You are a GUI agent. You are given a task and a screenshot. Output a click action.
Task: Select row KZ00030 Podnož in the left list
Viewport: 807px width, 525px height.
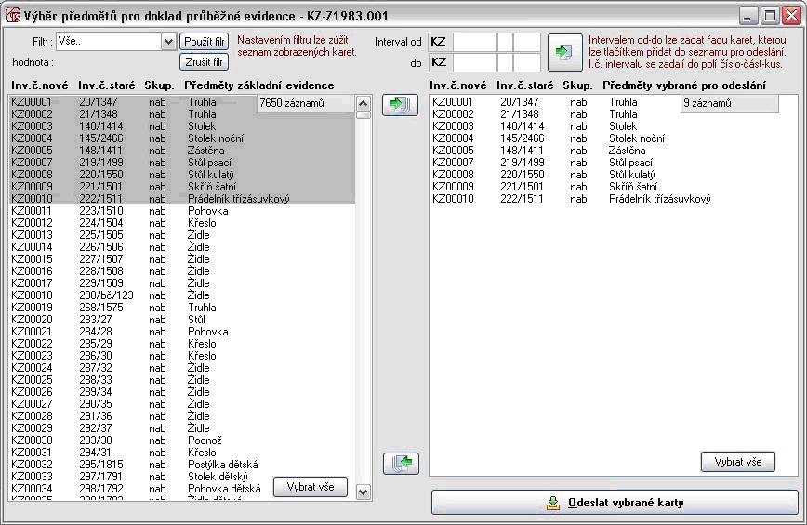coord(181,440)
